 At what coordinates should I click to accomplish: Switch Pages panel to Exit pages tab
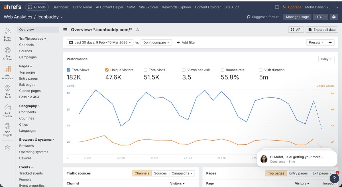(322, 173)
